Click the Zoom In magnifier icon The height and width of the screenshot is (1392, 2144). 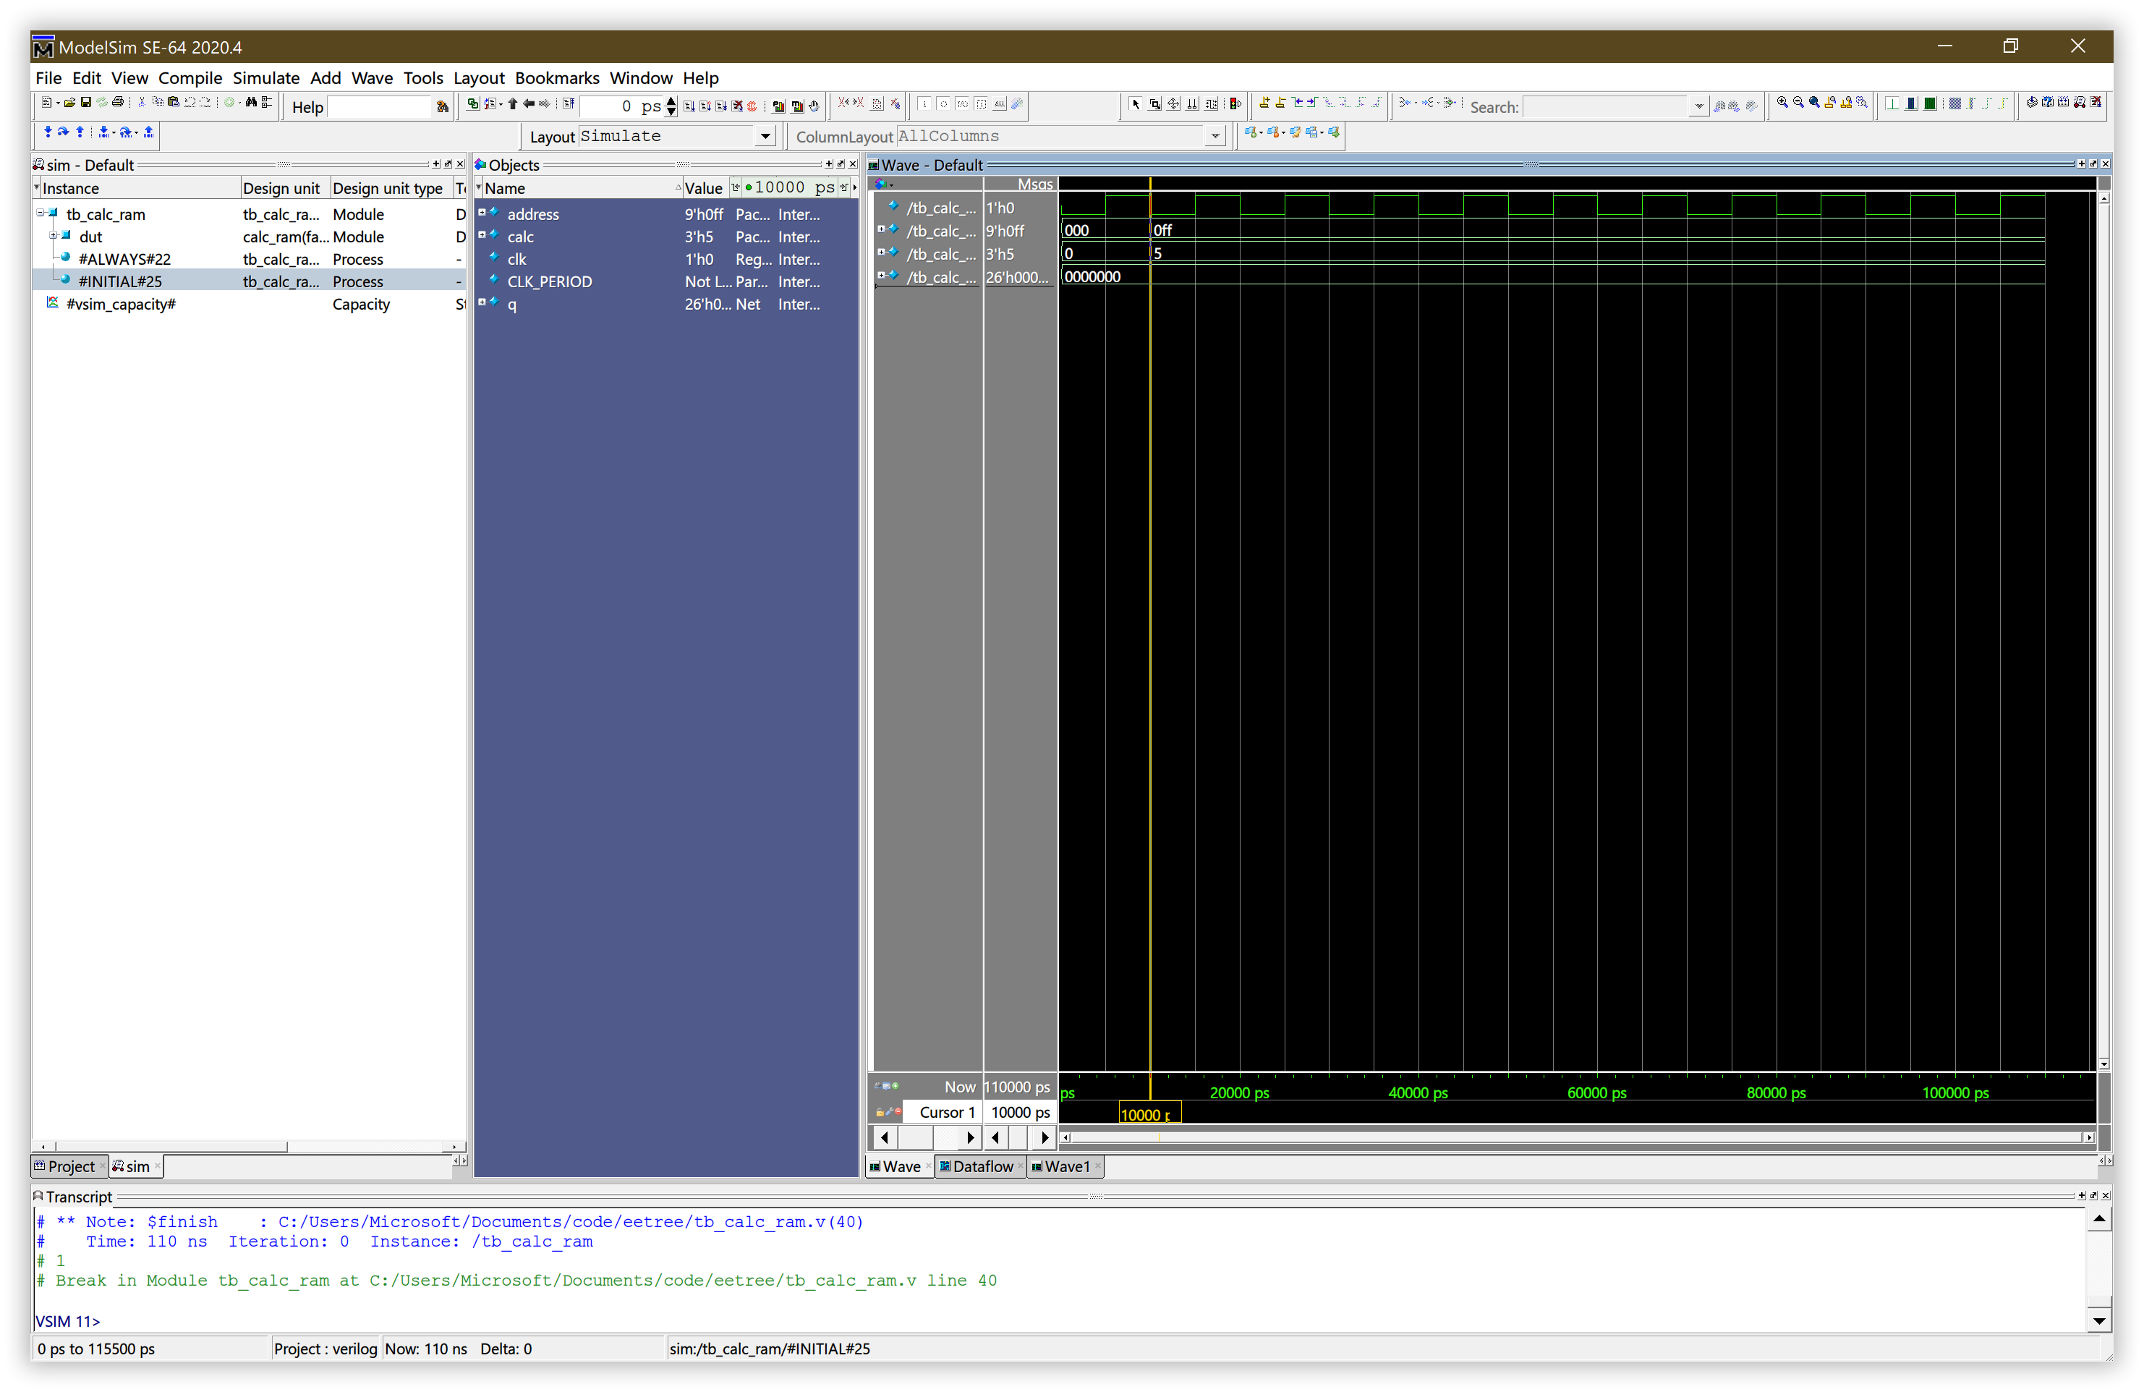[x=1782, y=103]
